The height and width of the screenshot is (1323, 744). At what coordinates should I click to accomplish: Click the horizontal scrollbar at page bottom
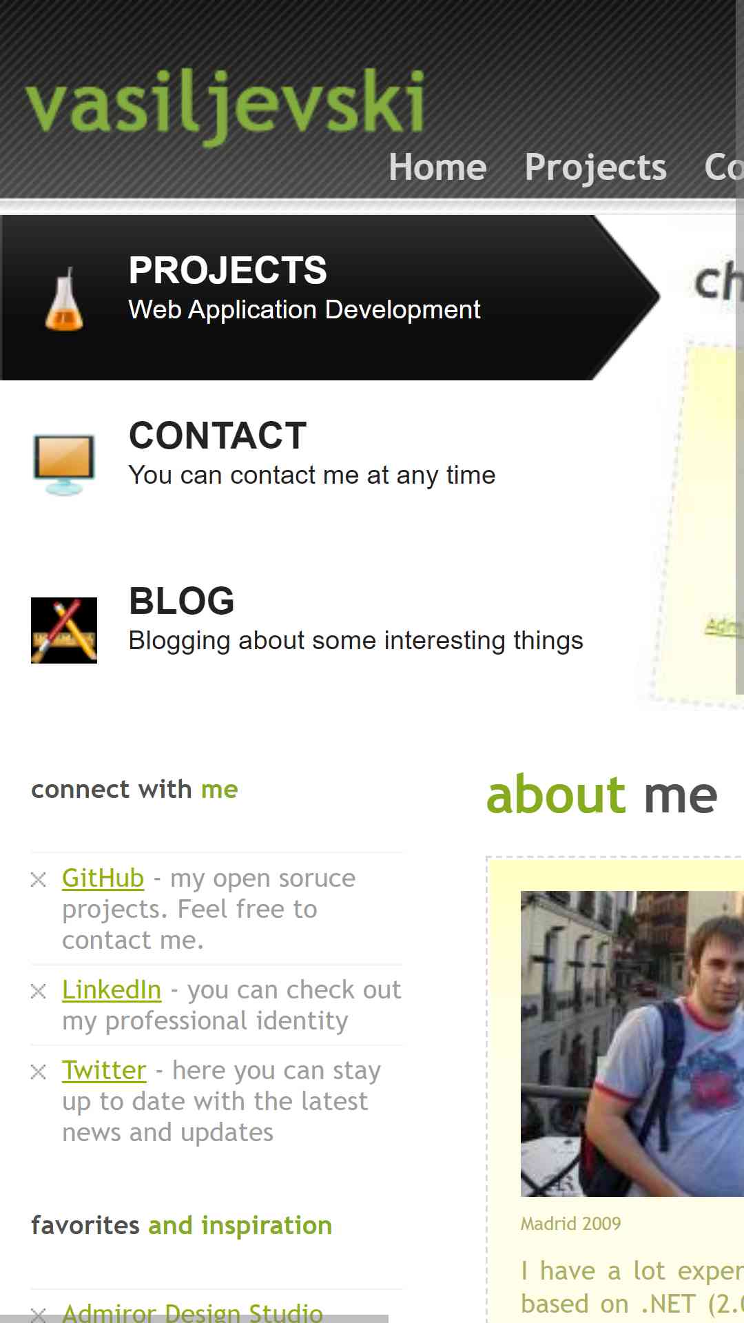point(194,1319)
